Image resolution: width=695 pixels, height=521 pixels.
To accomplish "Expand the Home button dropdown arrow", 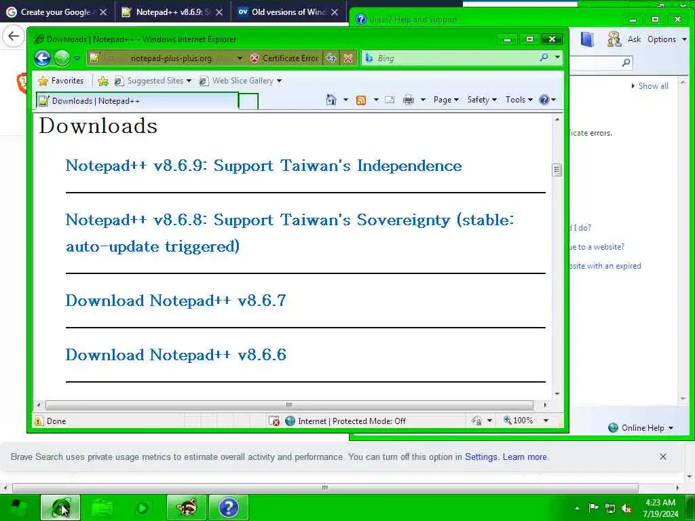I will 345,100.
